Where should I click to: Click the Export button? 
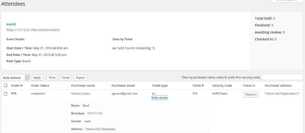point(80,77)
